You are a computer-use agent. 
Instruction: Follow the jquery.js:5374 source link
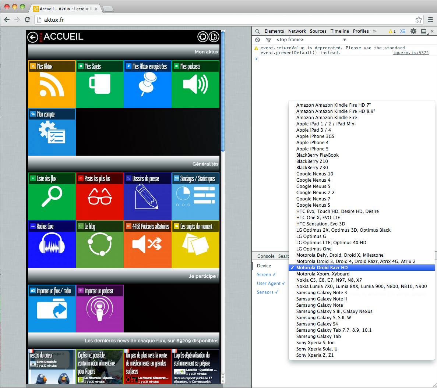[410, 53]
